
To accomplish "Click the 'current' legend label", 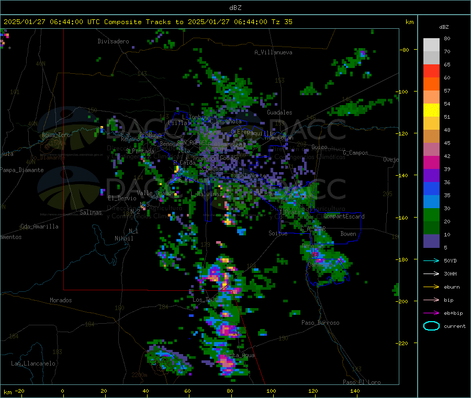I will pyautogui.click(x=454, y=326).
